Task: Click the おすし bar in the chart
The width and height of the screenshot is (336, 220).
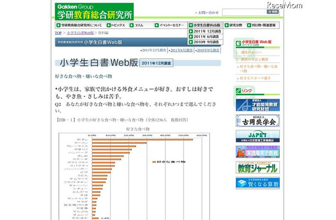Action: (143, 140)
